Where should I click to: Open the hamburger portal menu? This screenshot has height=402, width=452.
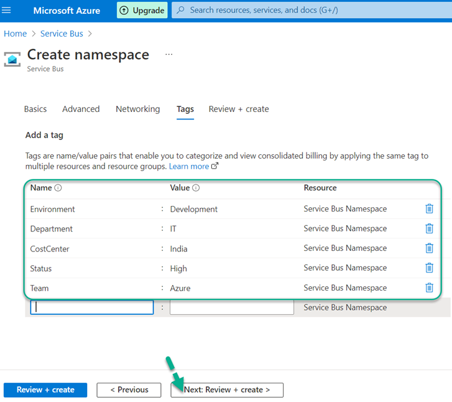pyautogui.click(x=6, y=10)
